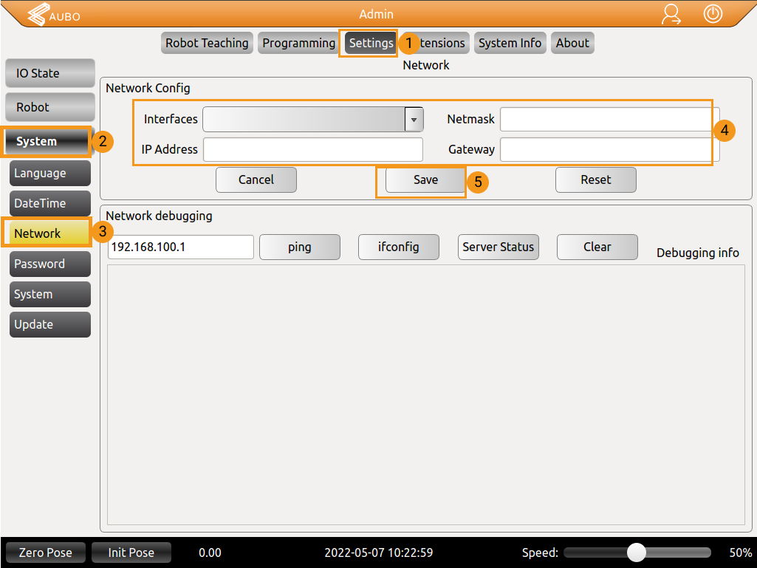
Task: Check Server Status in Network debugging
Action: pos(498,247)
